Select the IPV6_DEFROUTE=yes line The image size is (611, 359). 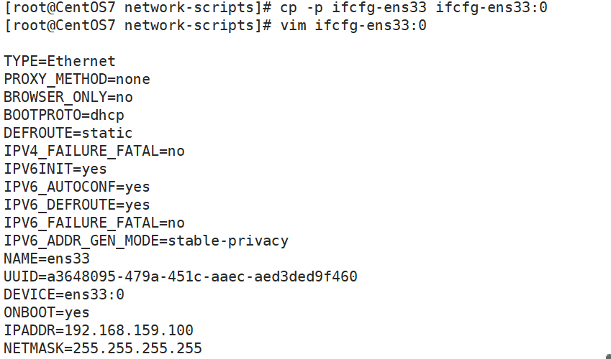pos(77,205)
